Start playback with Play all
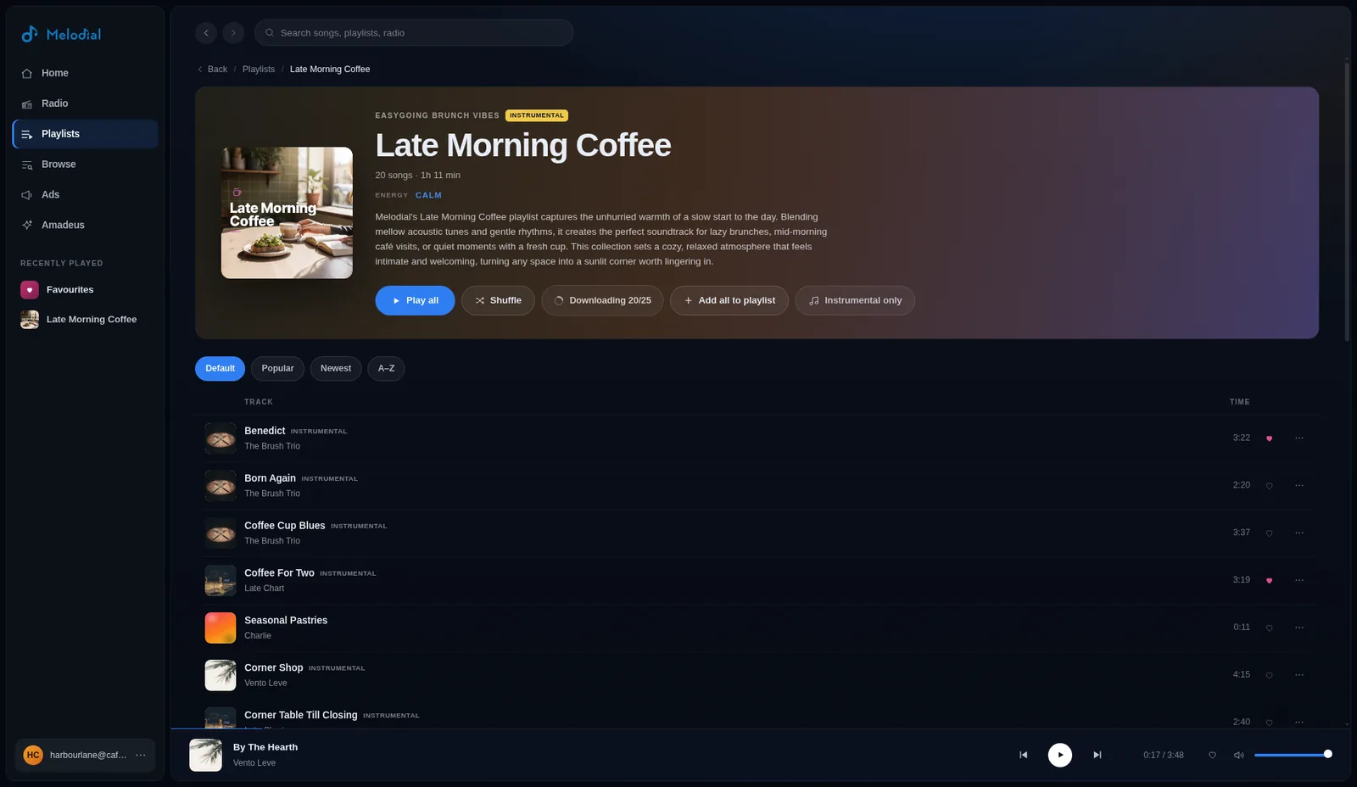 pyautogui.click(x=415, y=301)
